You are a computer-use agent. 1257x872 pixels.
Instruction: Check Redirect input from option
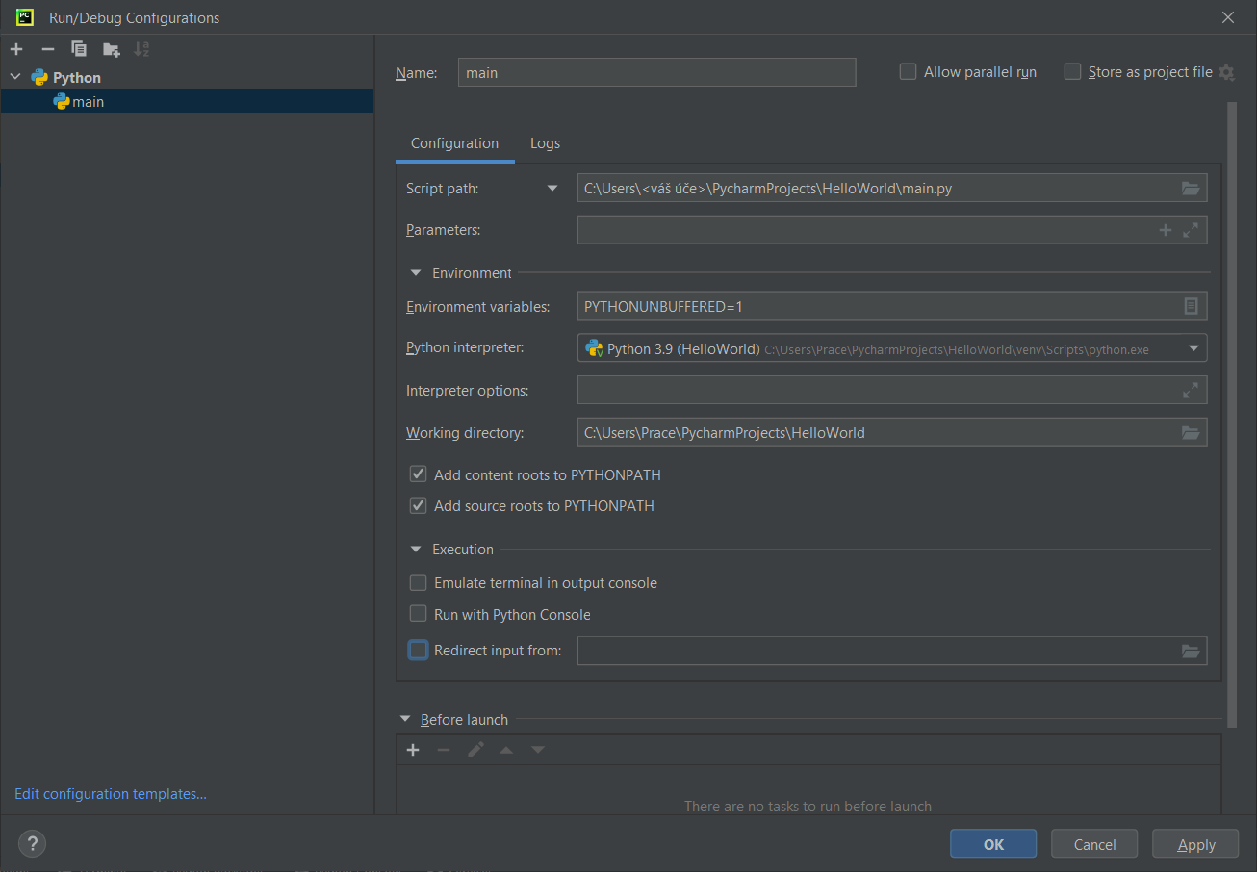pyautogui.click(x=418, y=651)
